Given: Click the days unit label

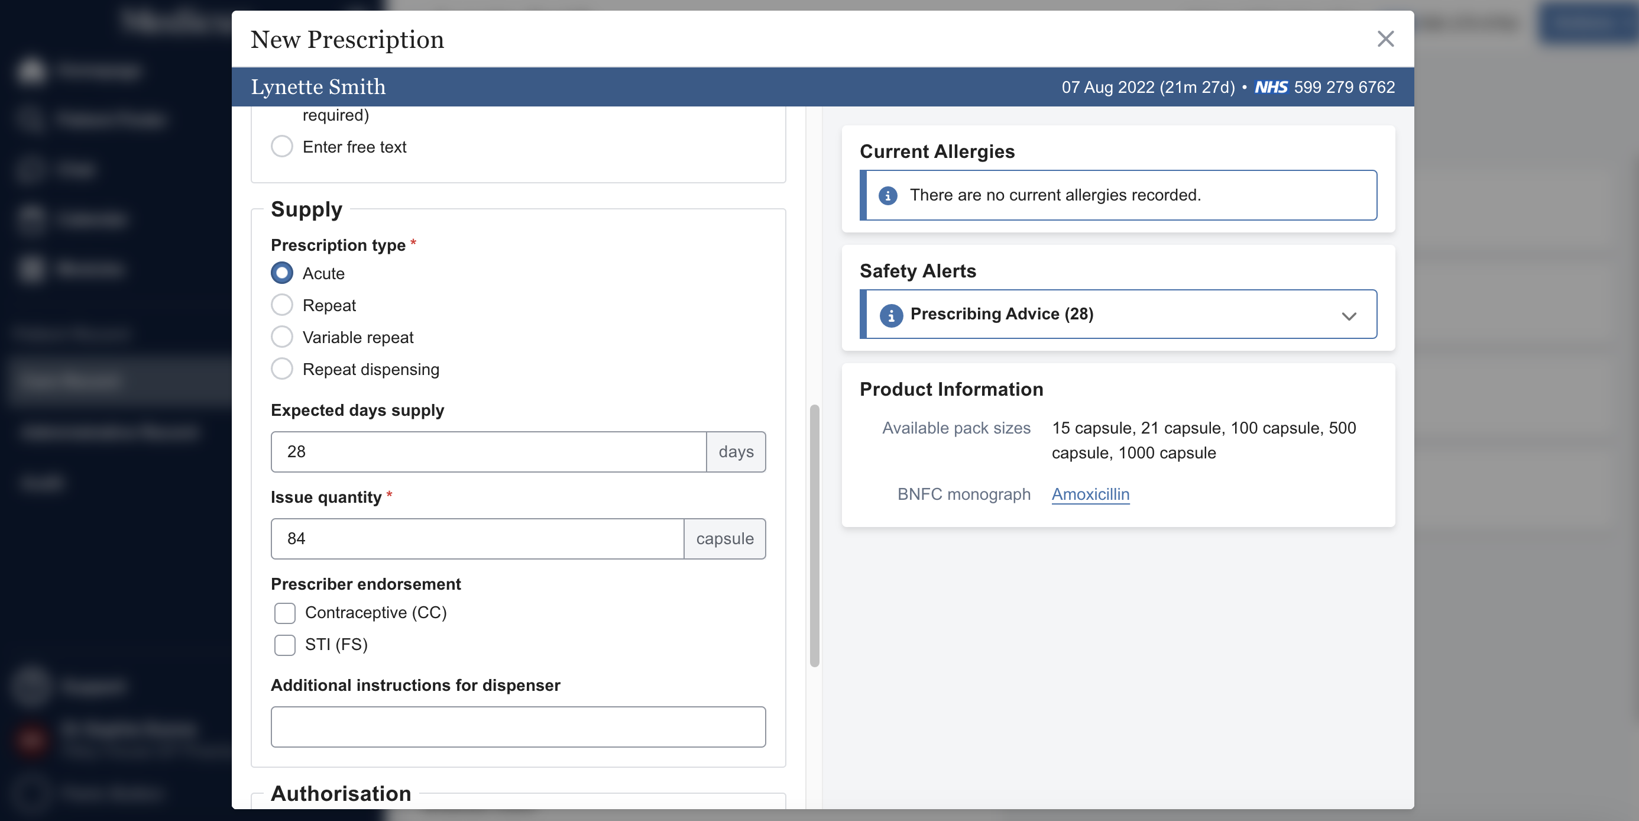Looking at the screenshot, I should point(736,452).
